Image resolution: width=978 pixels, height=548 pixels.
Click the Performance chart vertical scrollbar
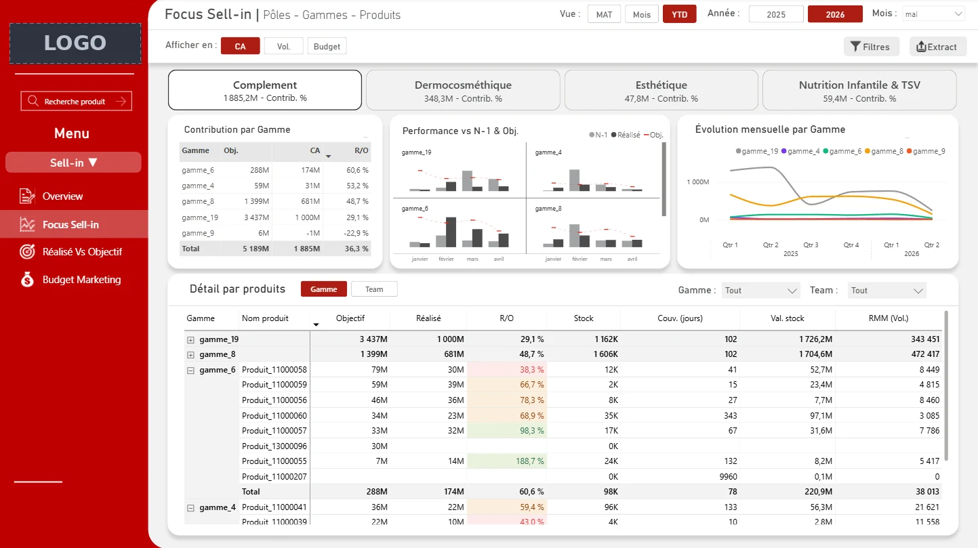coord(664,179)
